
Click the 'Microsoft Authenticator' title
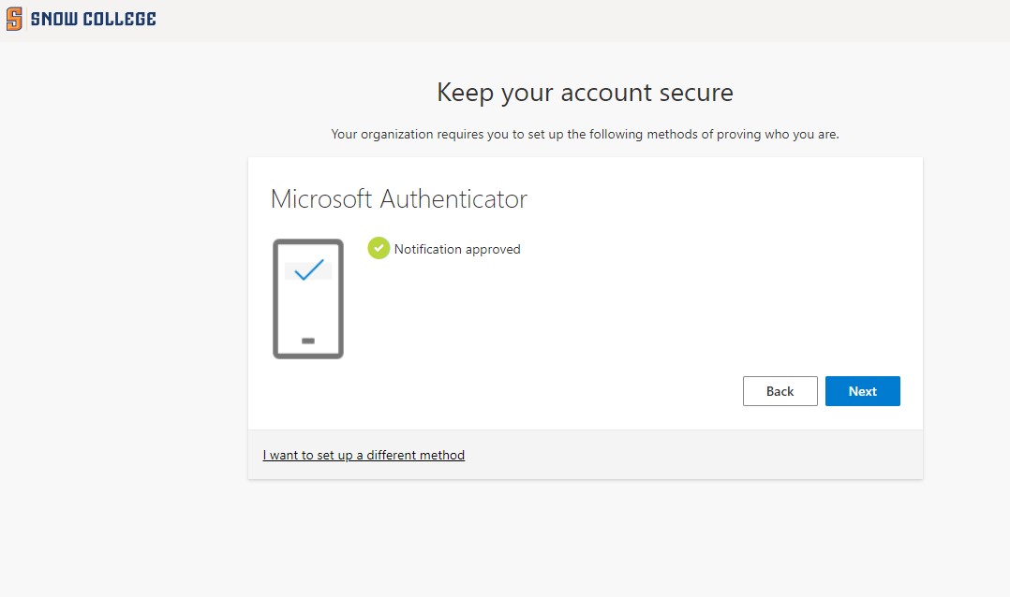point(399,199)
